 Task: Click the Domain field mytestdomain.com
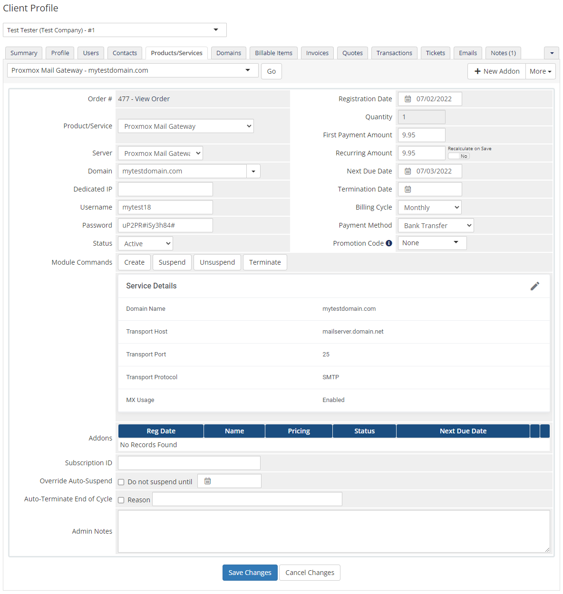[183, 171]
